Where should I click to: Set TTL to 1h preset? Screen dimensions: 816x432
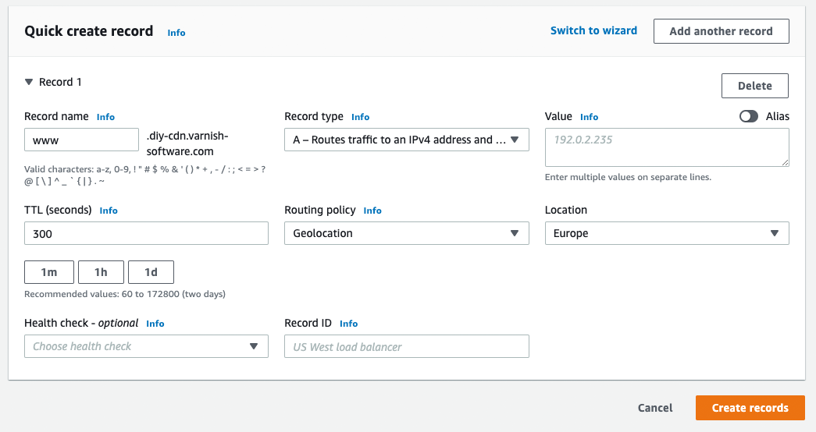tap(101, 272)
